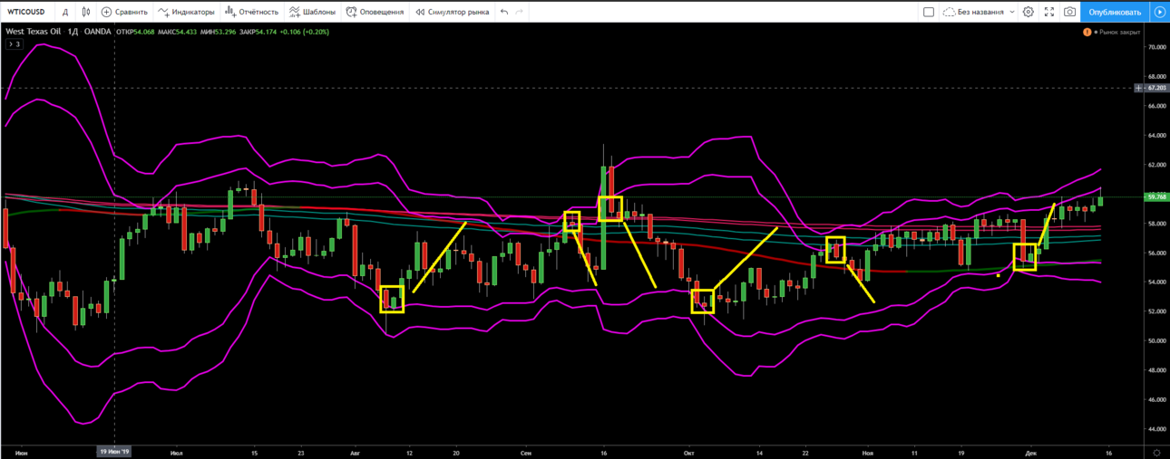
Task: Click the orange warning market status icon
Action: click(1087, 32)
